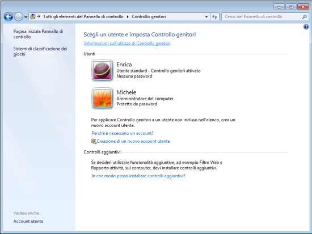Click 'Creazione di un nuovo account utente'

pyautogui.click(x=133, y=141)
